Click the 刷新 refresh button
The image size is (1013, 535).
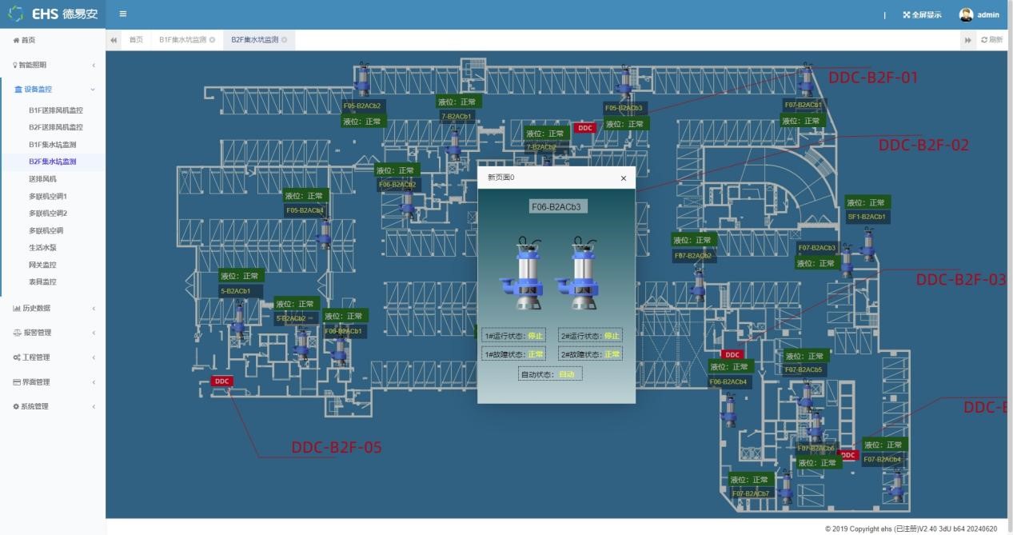991,40
